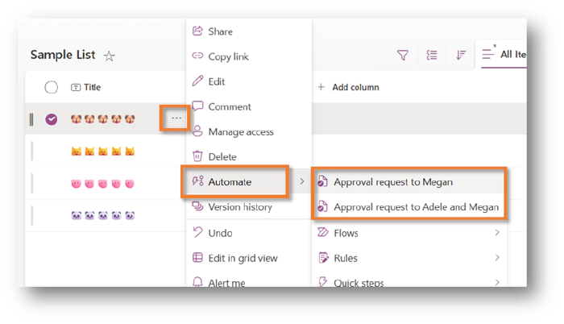Click the favorite star next to Sample List
This screenshot has height=324, width=564.
110,56
